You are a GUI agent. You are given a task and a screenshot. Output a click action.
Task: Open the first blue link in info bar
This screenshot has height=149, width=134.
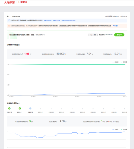(47, 20)
